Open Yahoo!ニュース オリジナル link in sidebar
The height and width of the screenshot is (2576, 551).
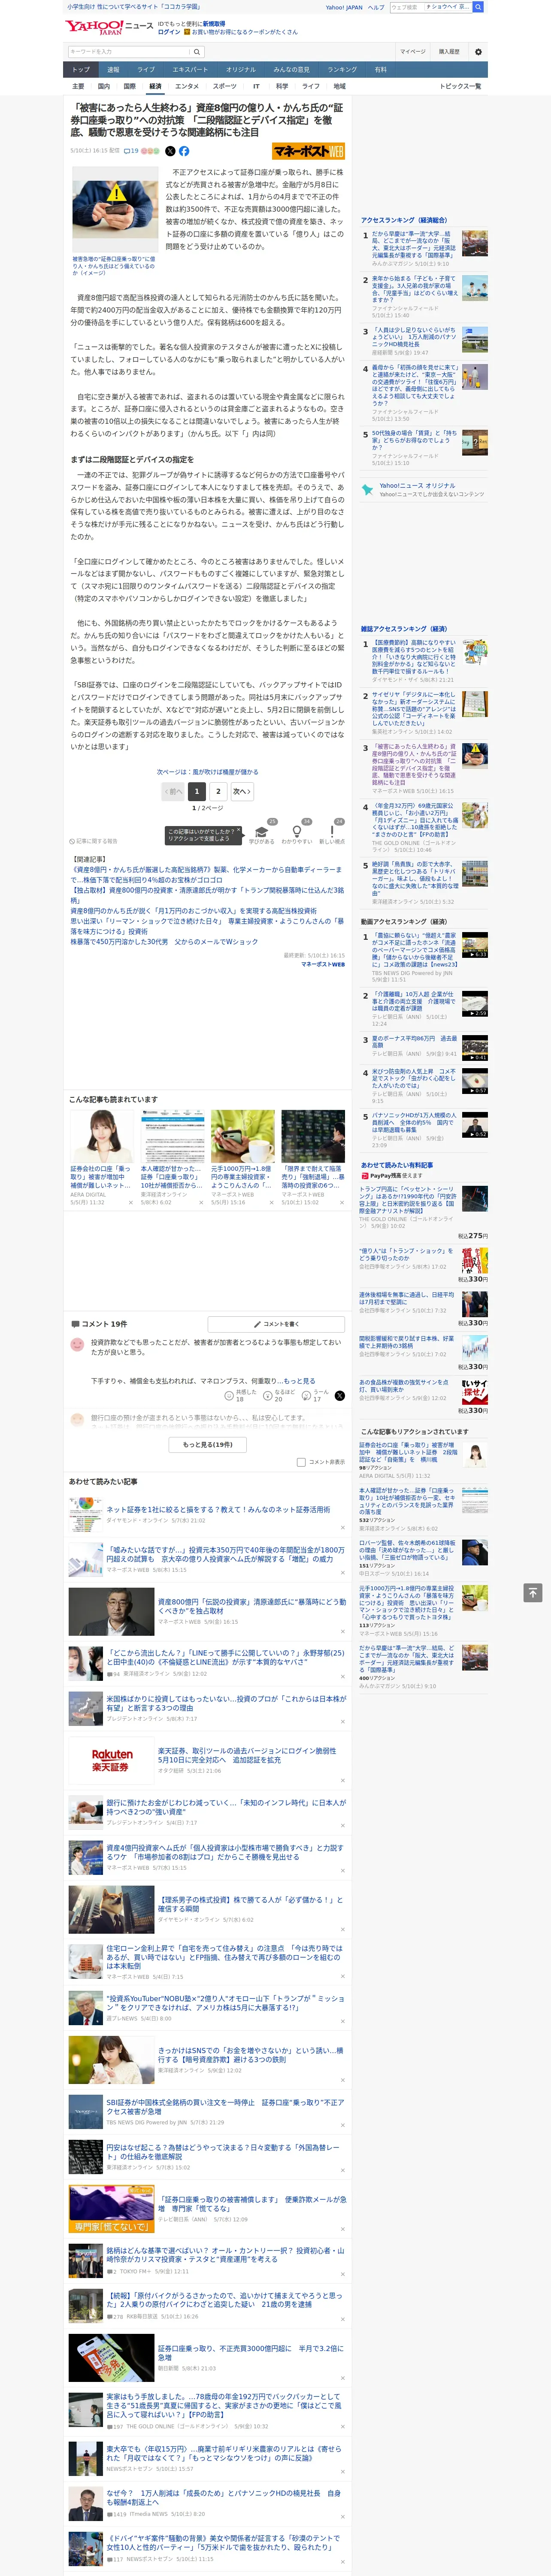click(x=417, y=486)
